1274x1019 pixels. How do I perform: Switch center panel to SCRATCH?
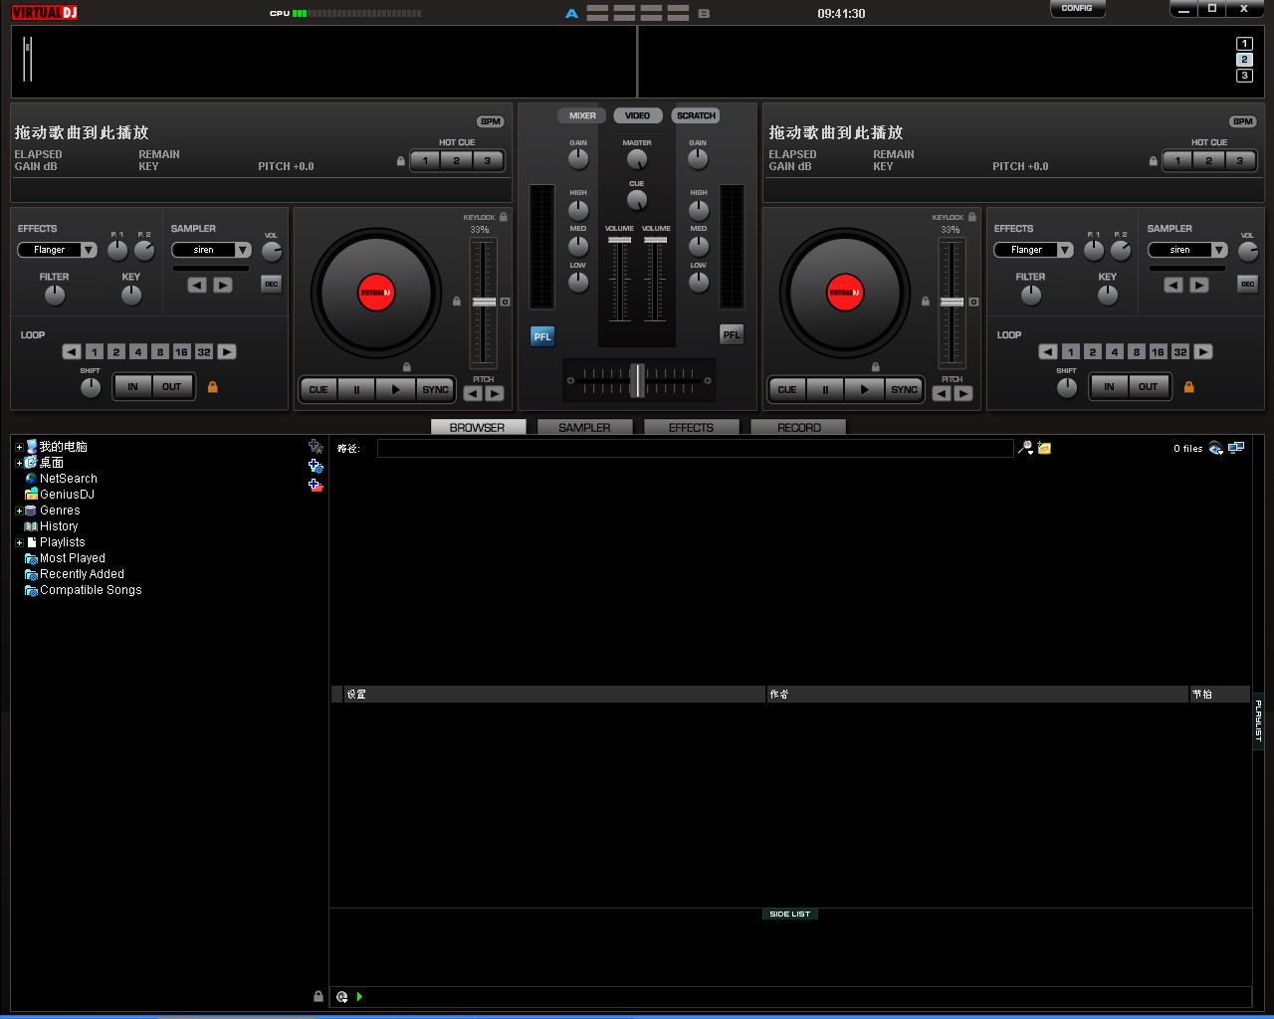click(696, 115)
